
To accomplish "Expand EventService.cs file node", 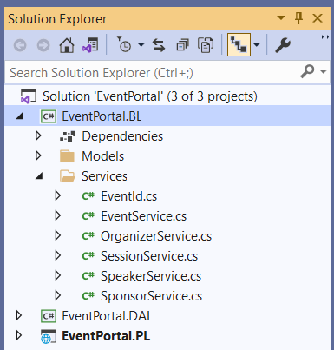I will tap(58, 215).
